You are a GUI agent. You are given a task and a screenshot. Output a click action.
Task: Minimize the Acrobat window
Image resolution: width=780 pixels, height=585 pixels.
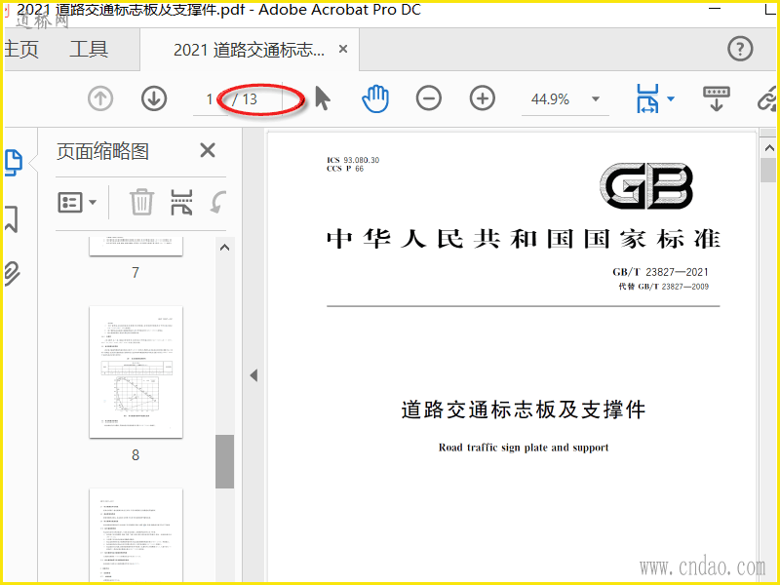(715, 9)
